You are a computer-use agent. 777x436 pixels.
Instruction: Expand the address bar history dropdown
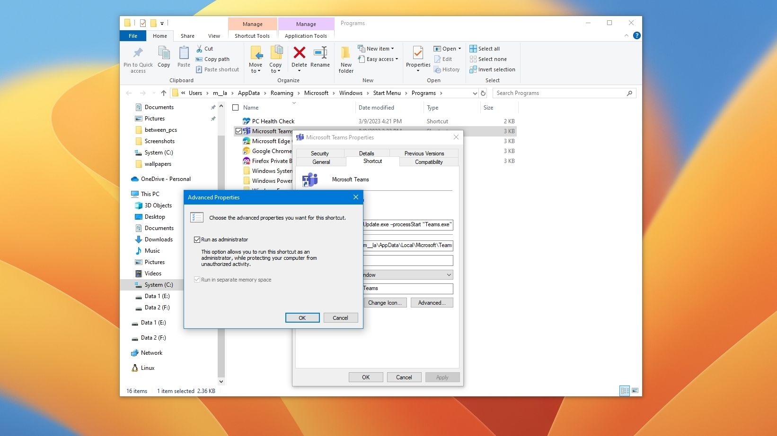click(475, 93)
